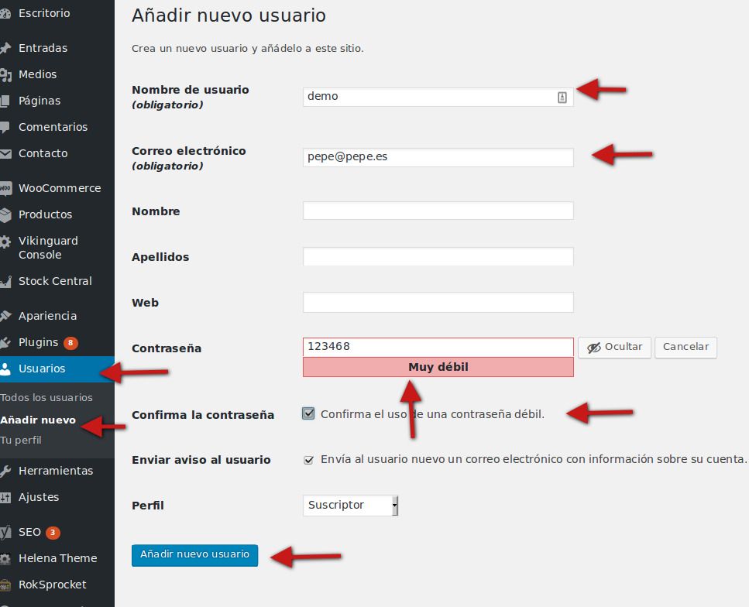Click the Comentarios speech bubble icon

tap(5, 127)
